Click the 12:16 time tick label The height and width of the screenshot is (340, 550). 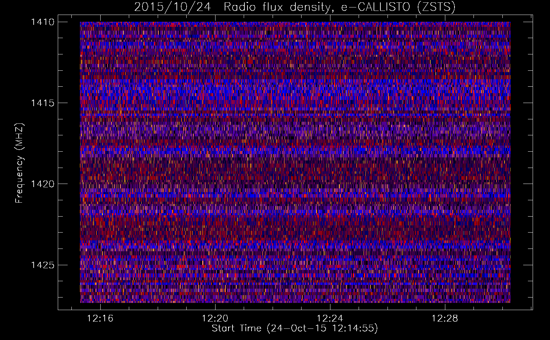(100, 319)
